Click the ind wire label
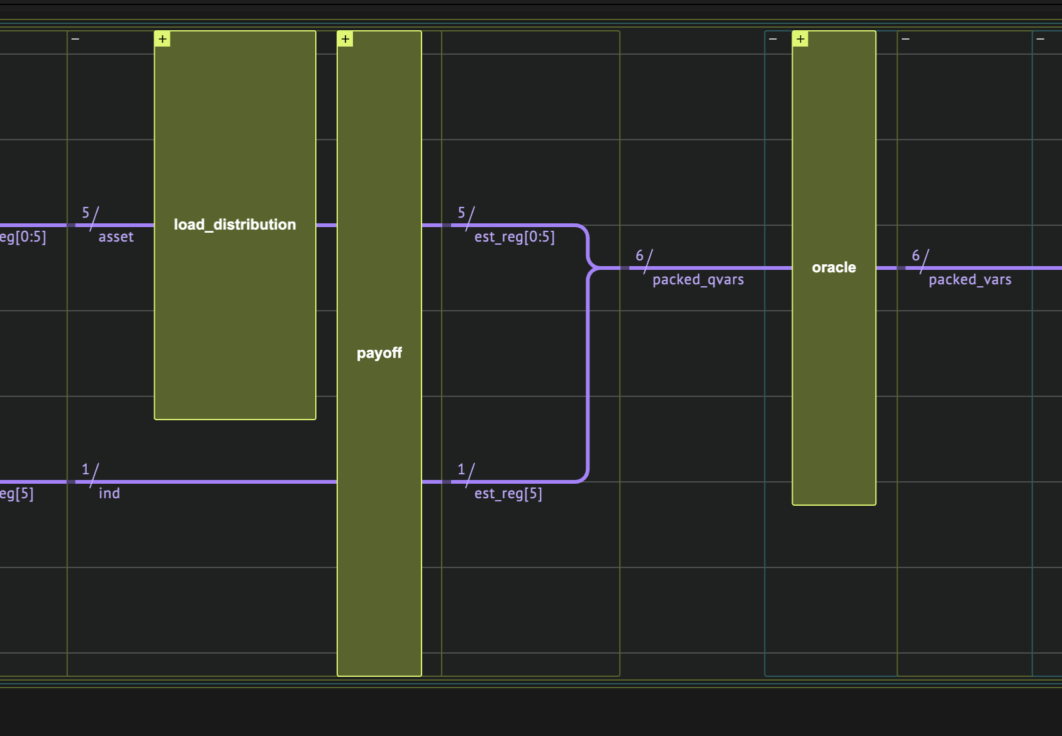Viewport: 1062px width, 736px height. [109, 494]
